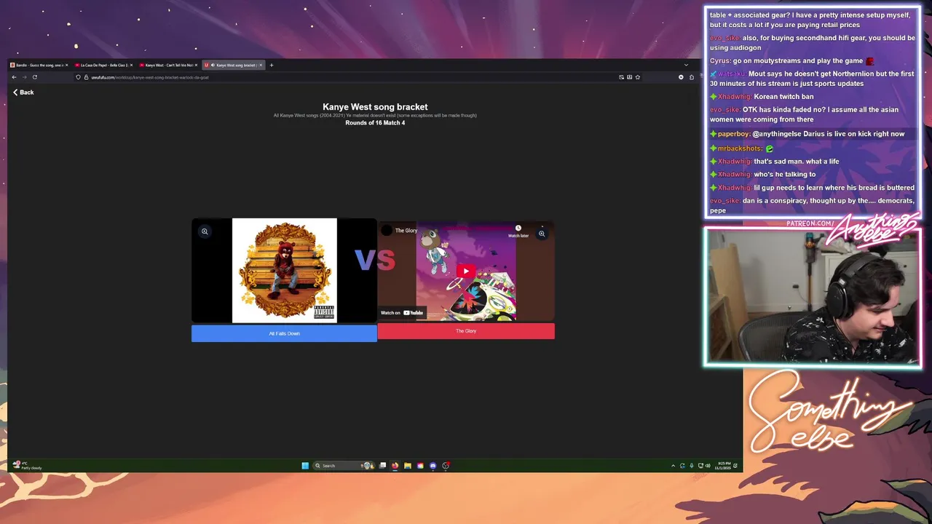Click the volume icon in system tray
This screenshot has width=932, height=524.
[708, 466]
